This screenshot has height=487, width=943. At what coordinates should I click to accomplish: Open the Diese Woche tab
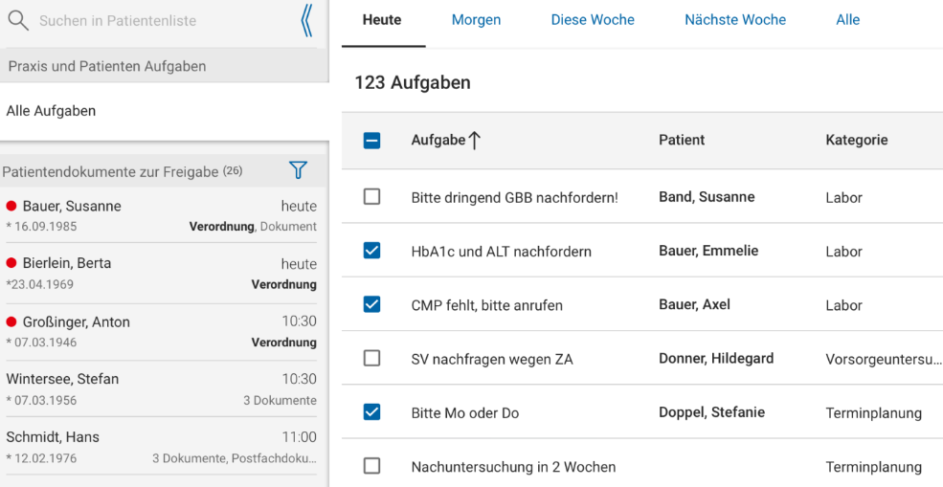point(593,20)
